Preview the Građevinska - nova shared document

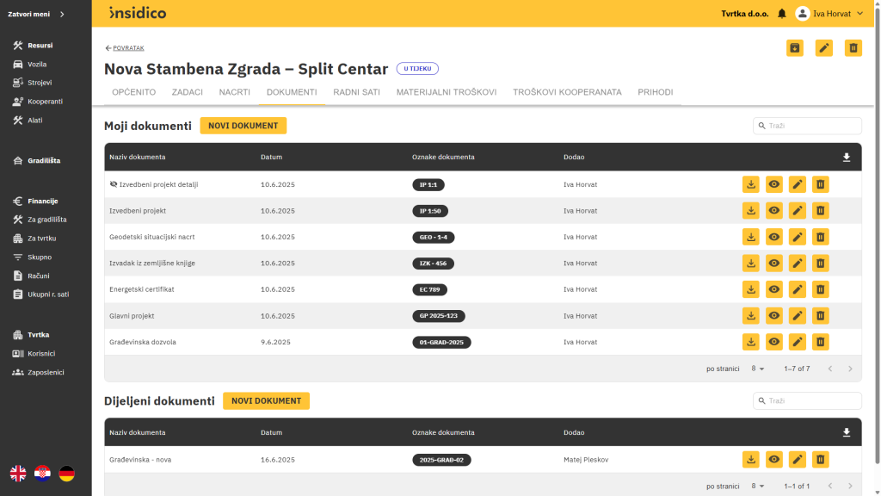tap(774, 460)
